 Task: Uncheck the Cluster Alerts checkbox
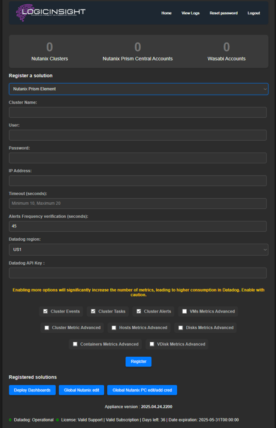click(x=139, y=311)
